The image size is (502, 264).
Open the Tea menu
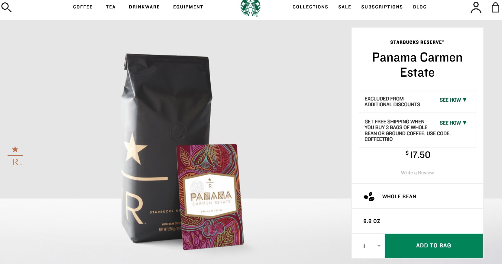tap(111, 7)
